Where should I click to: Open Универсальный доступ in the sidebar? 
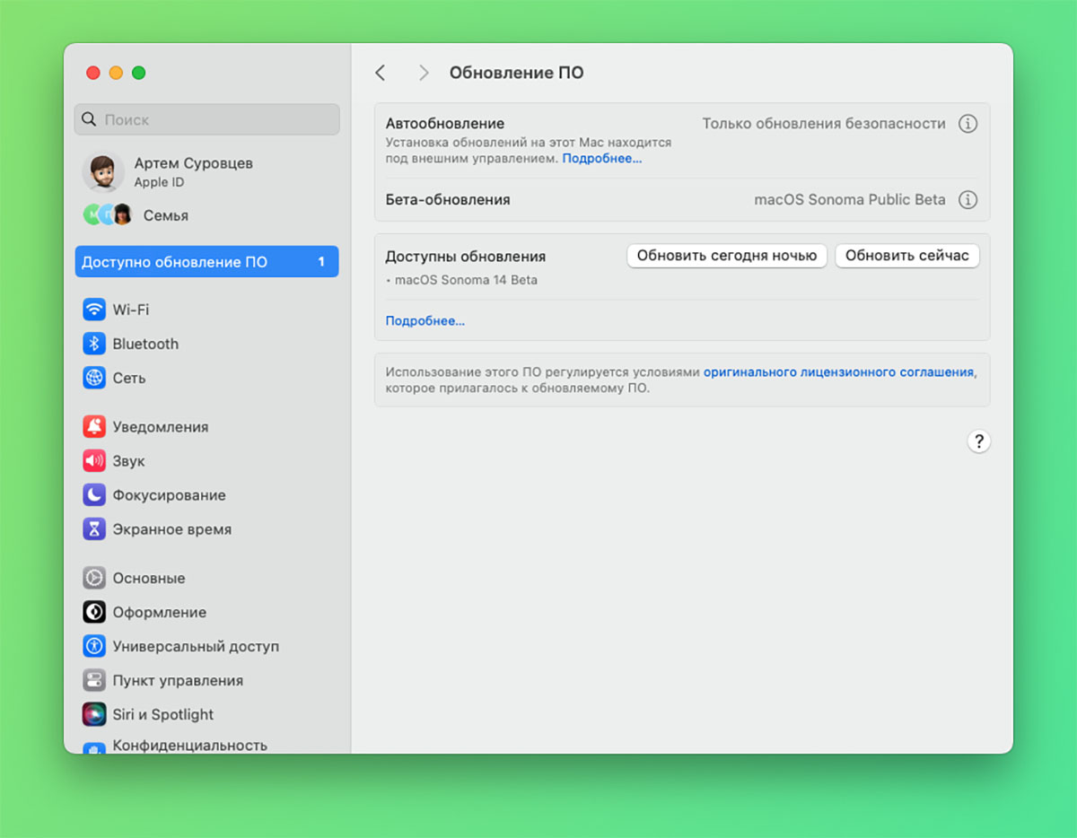click(x=195, y=646)
